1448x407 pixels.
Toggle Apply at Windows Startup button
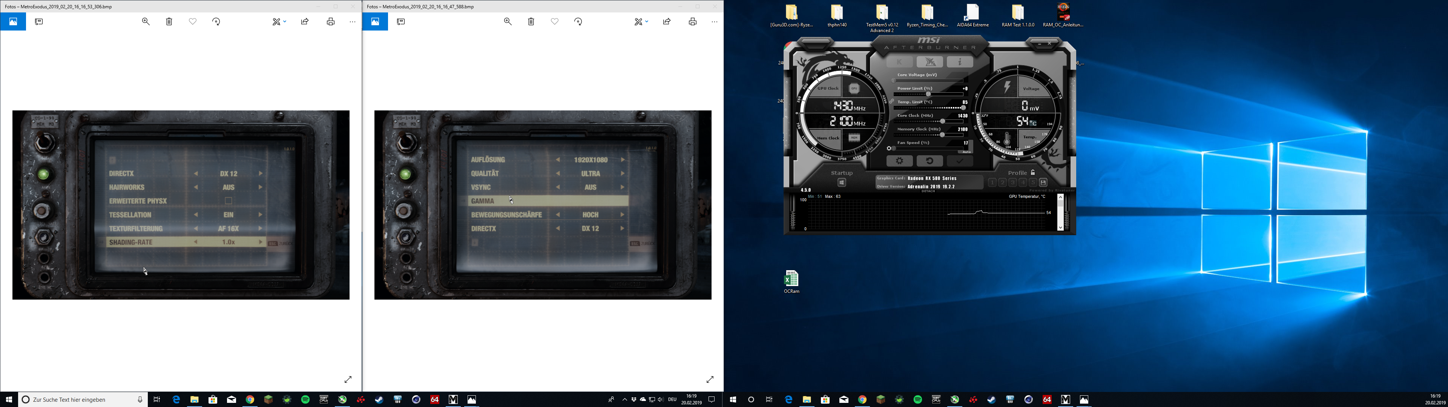click(842, 183)
